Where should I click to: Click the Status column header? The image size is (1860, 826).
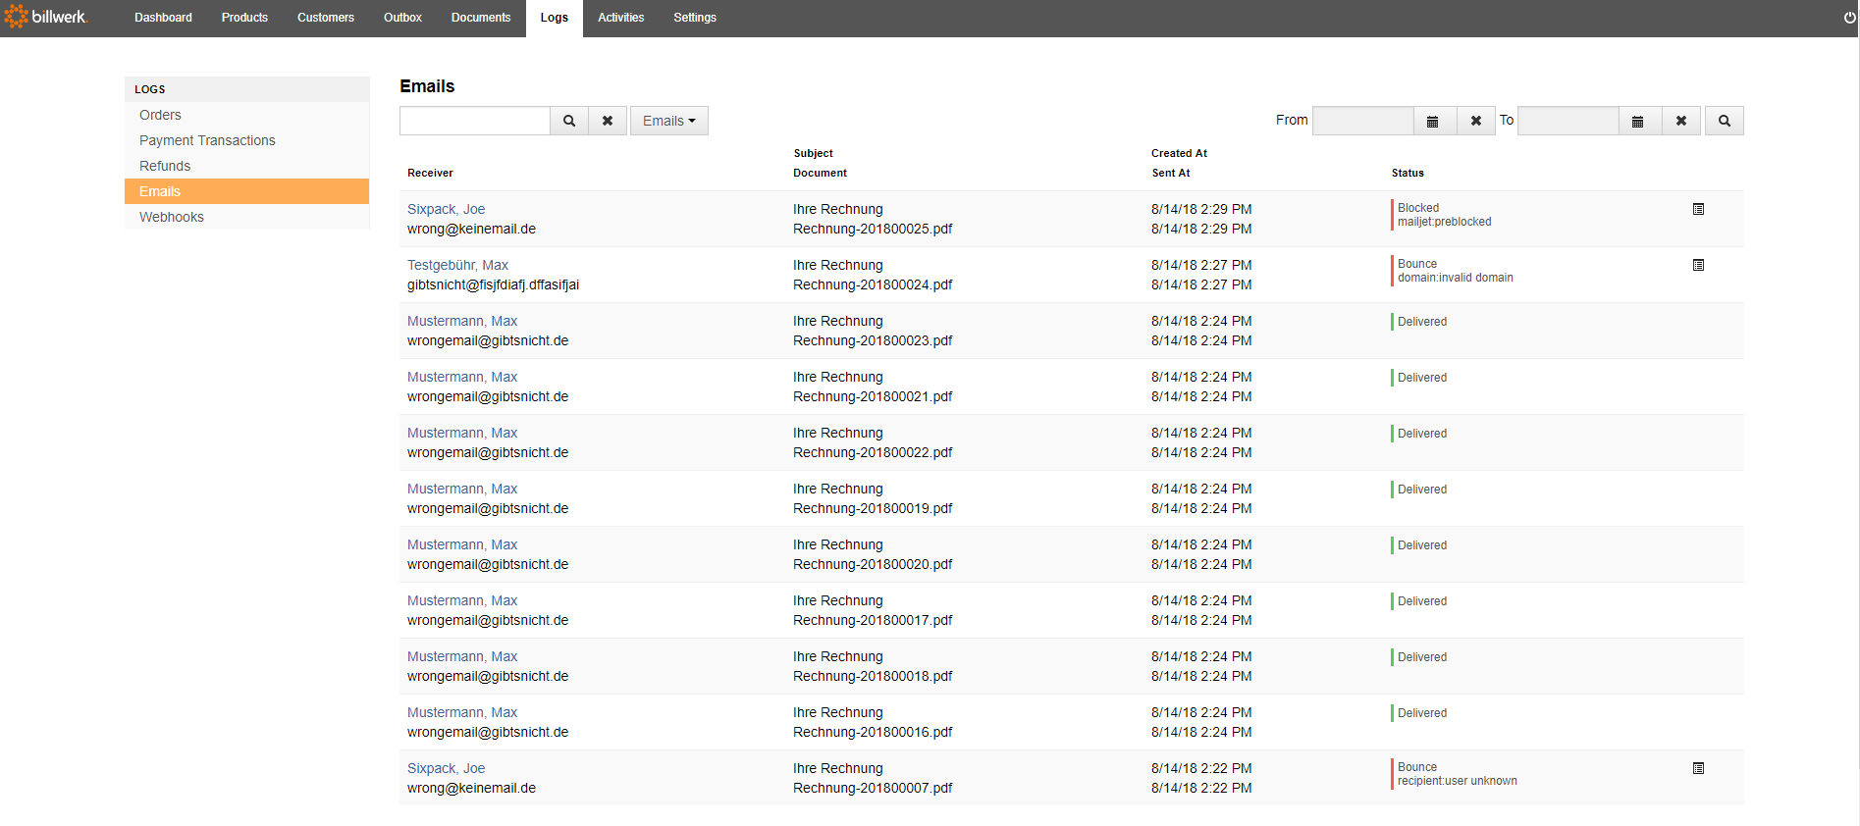[x=1408, y=173]
